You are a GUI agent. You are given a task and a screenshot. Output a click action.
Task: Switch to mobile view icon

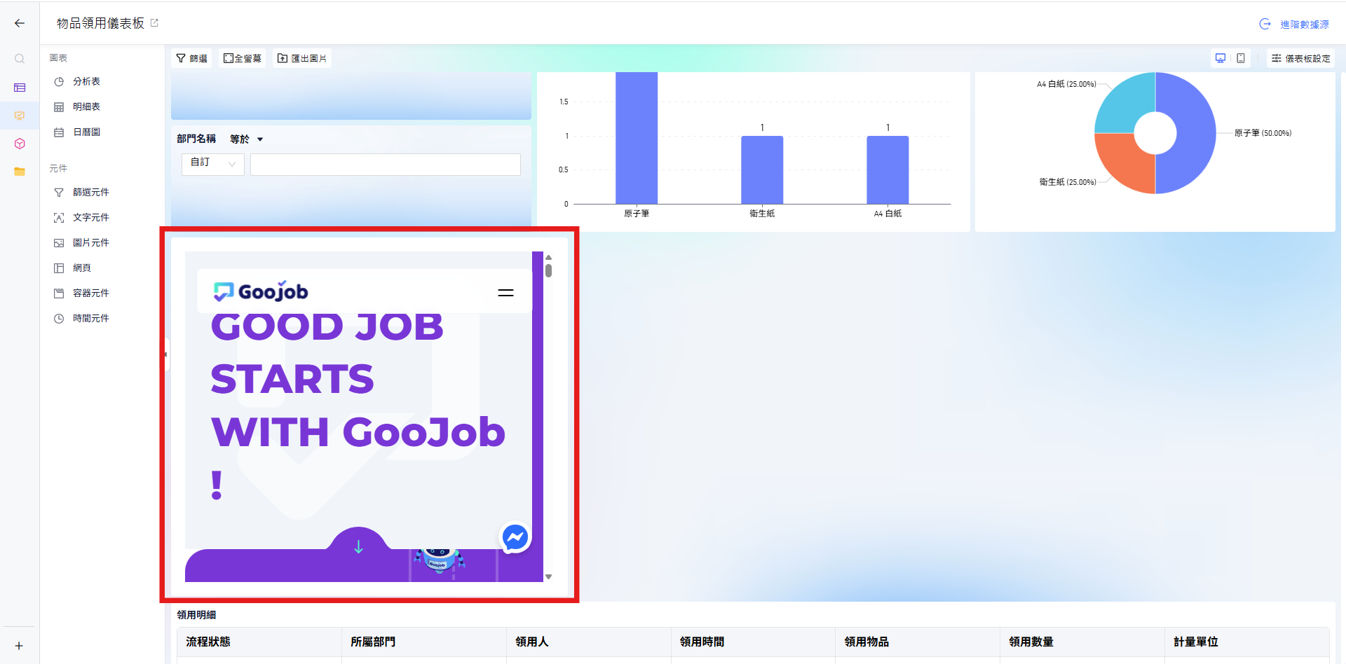(x=1241, y=58)
